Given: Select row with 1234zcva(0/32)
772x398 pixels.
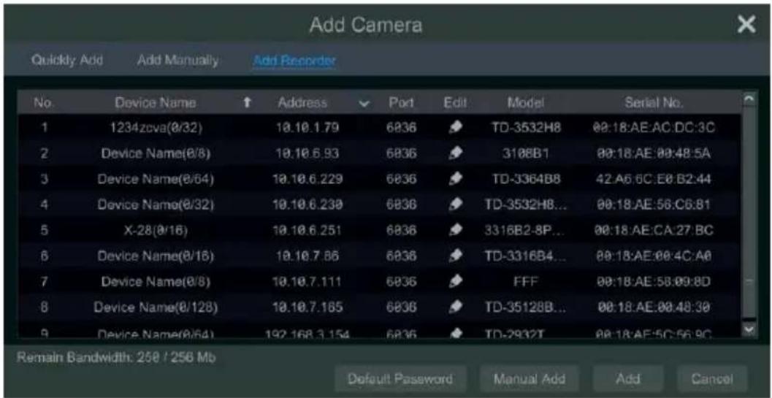Looking at the screenshot, I should (x=379, y=128).
